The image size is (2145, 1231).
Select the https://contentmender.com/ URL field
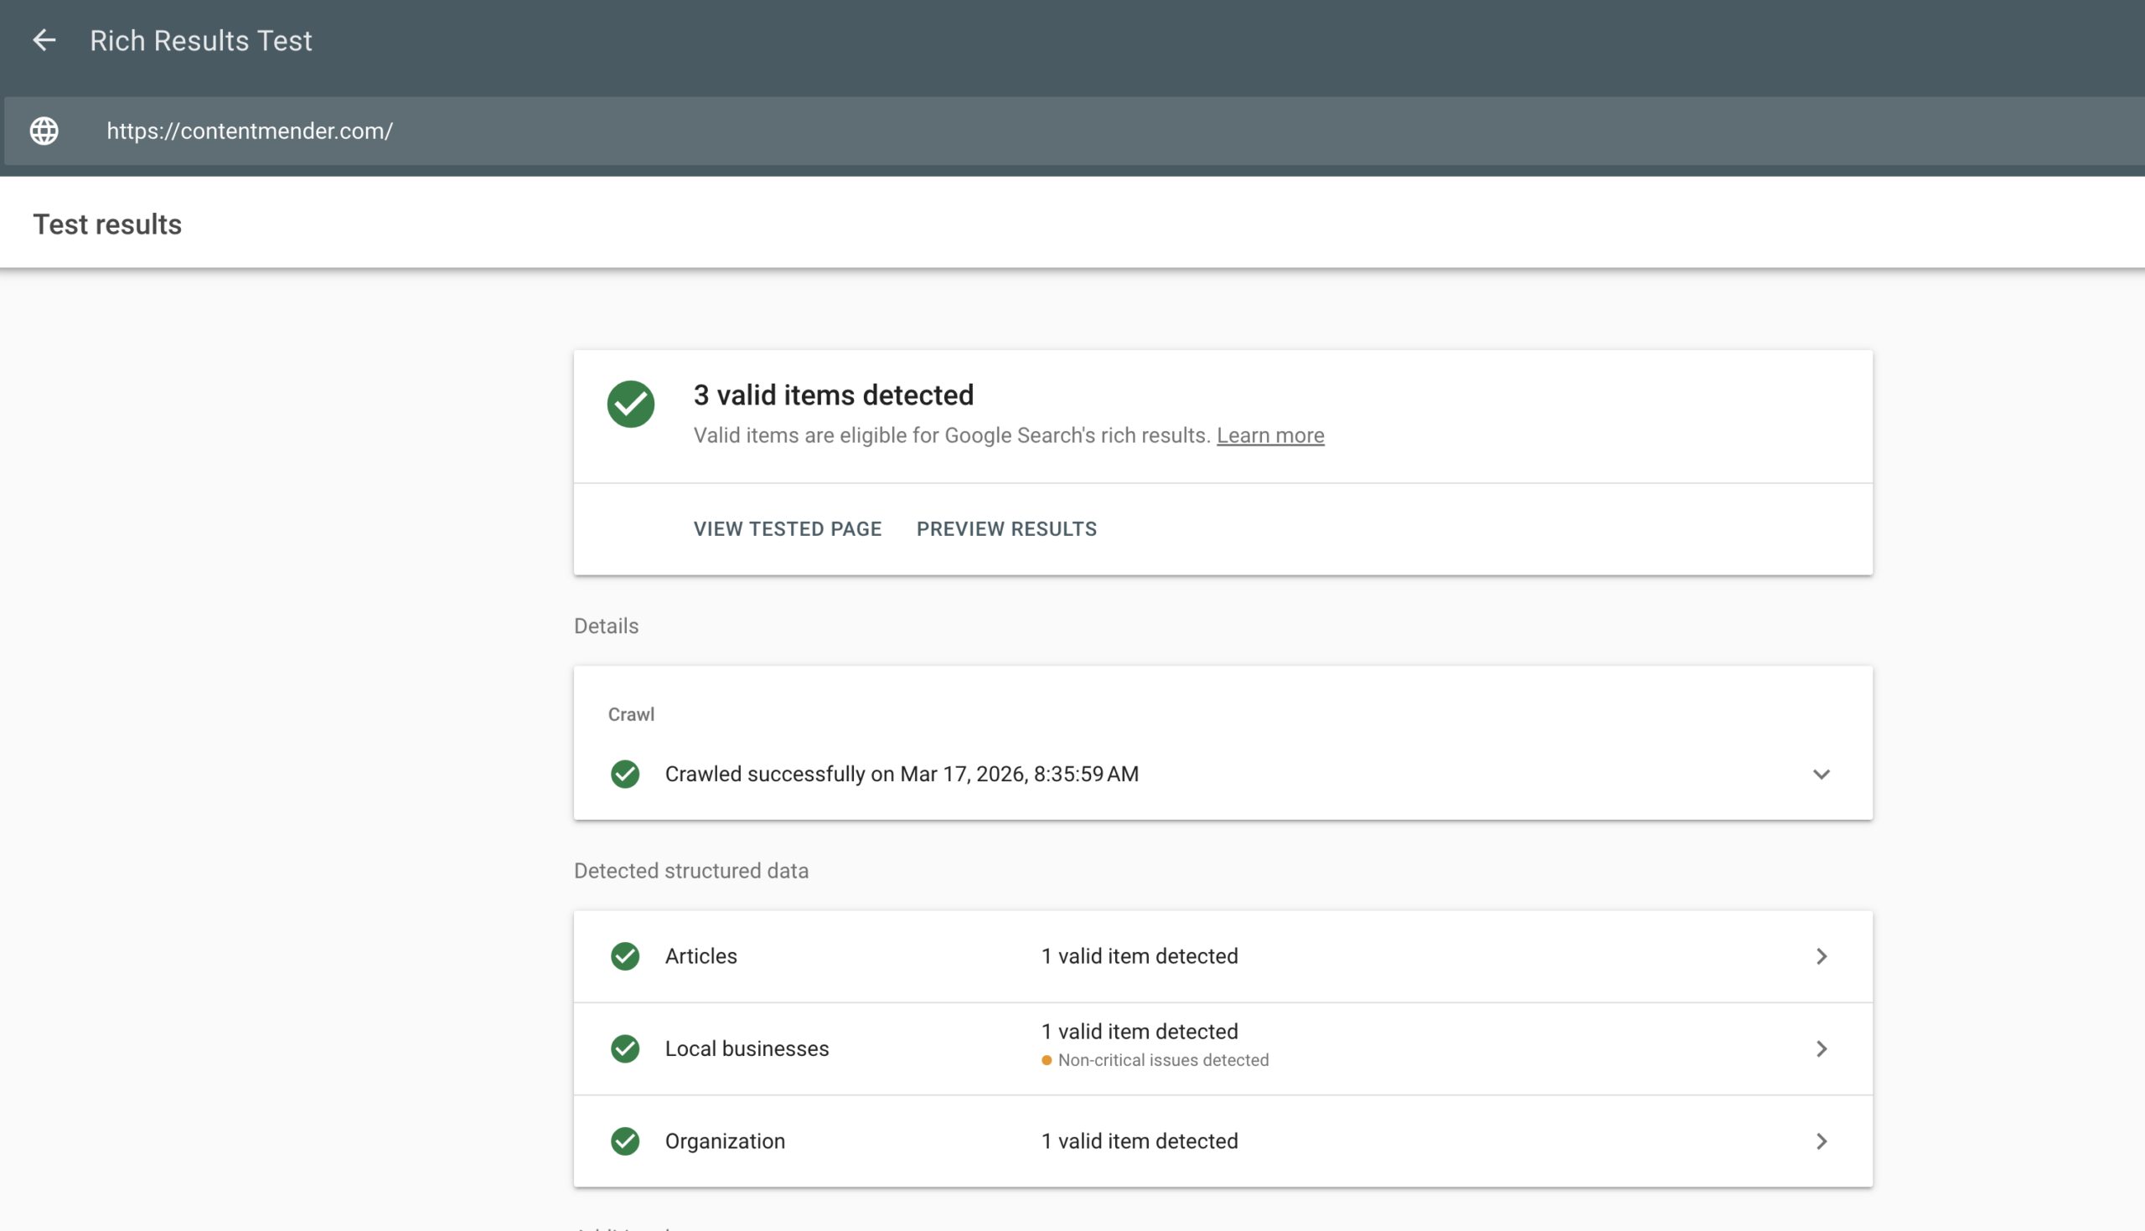click(x=250, y=131)
